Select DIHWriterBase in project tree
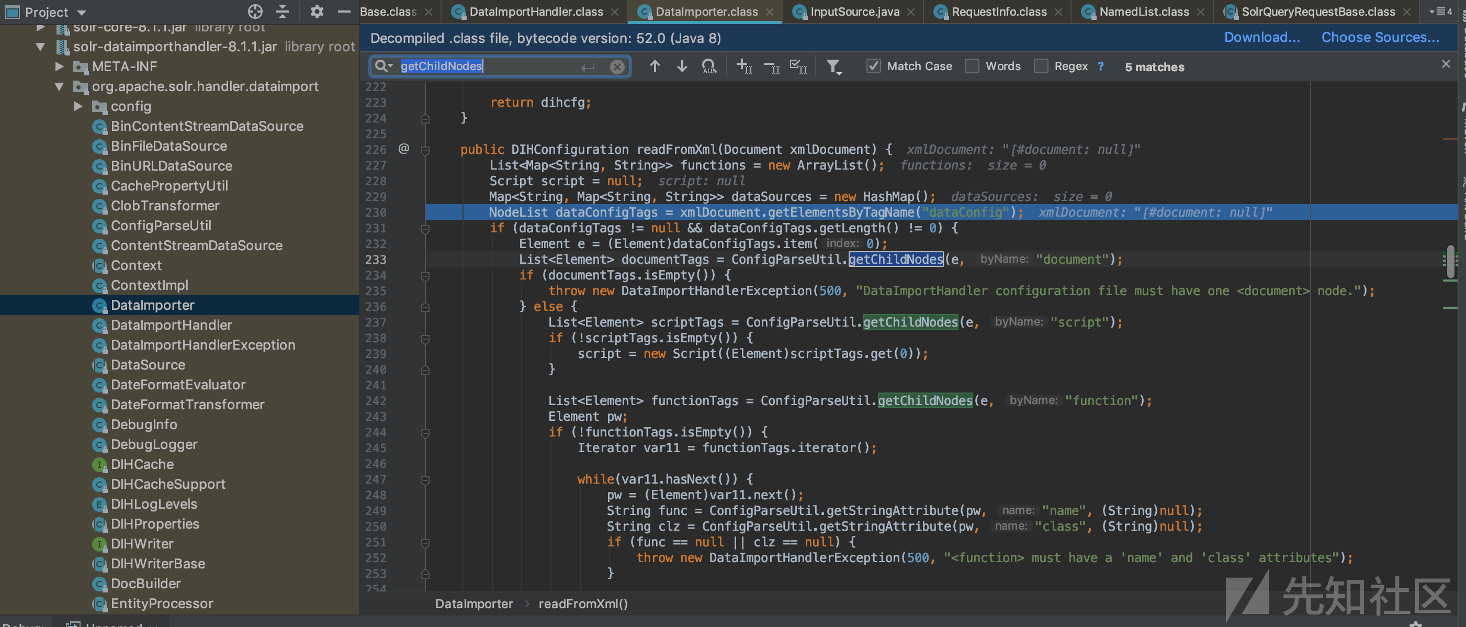 [157, 564]
